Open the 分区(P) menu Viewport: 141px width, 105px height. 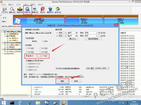[18, 5]
